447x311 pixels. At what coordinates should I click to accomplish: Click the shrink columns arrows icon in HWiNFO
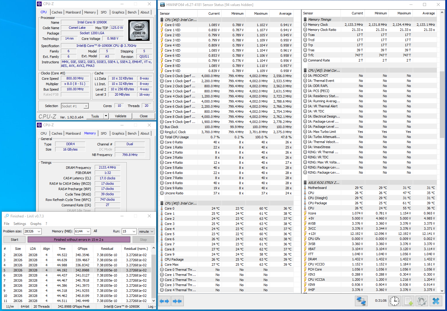point(177,301)
